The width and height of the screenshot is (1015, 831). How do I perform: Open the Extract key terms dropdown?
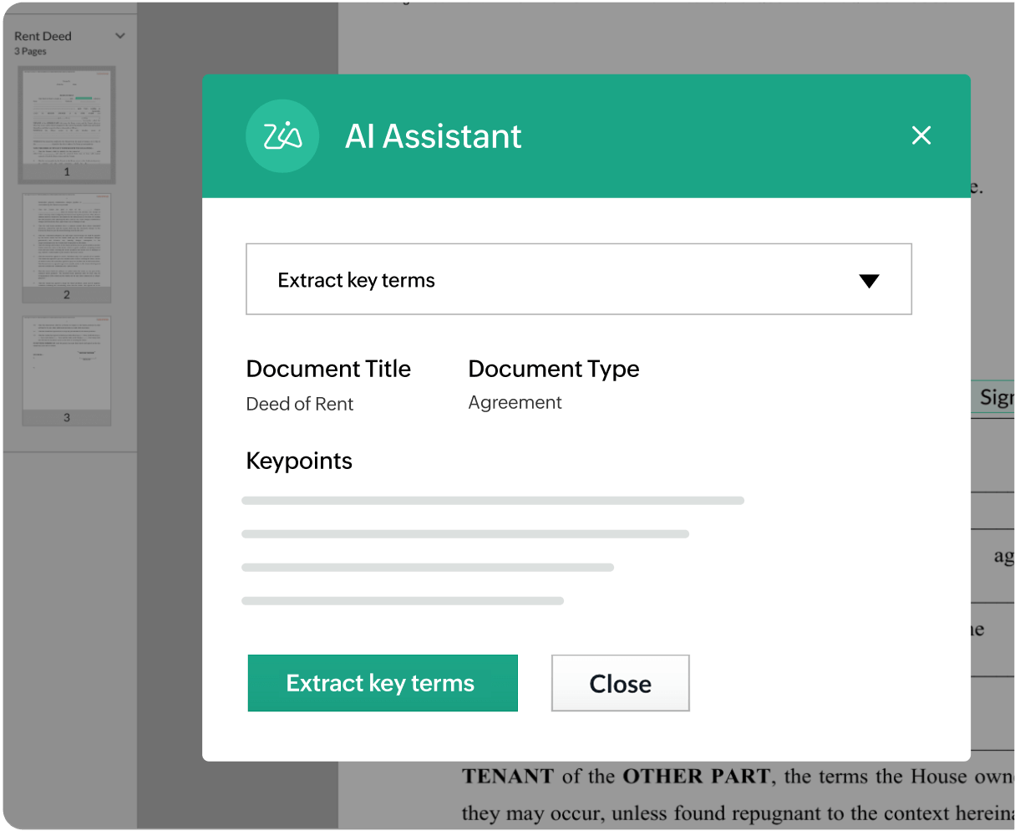pyautogui.click(x=578, y=279)
